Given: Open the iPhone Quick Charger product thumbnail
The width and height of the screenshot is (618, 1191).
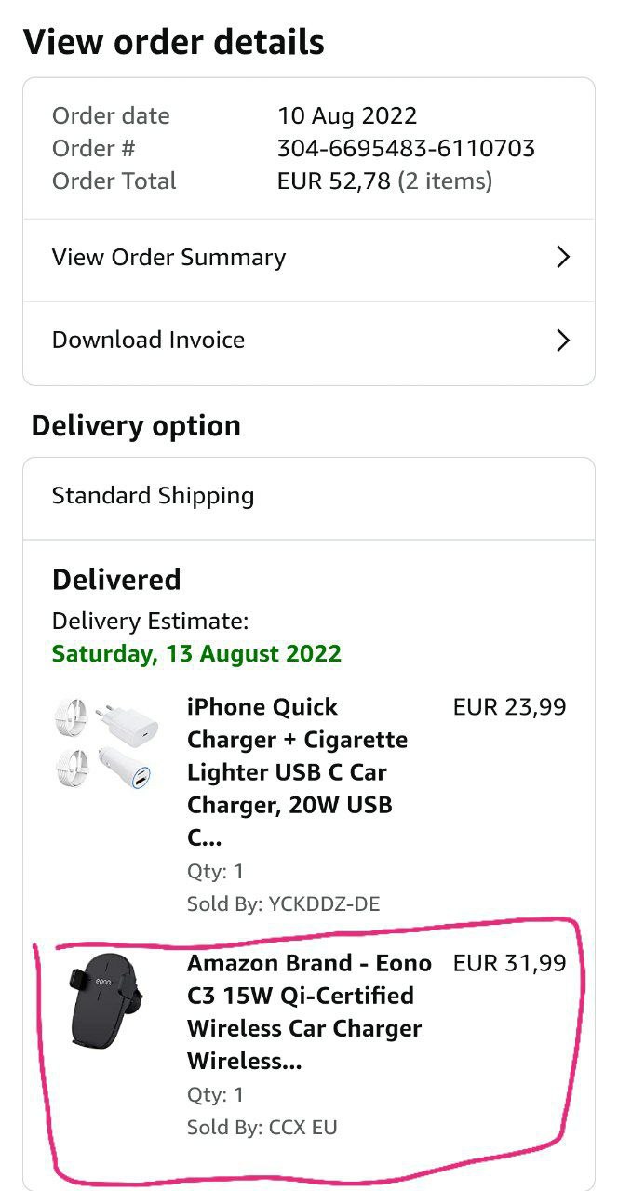Looking at the screenshot, I should pyautogui.click(x=101, y=746).
